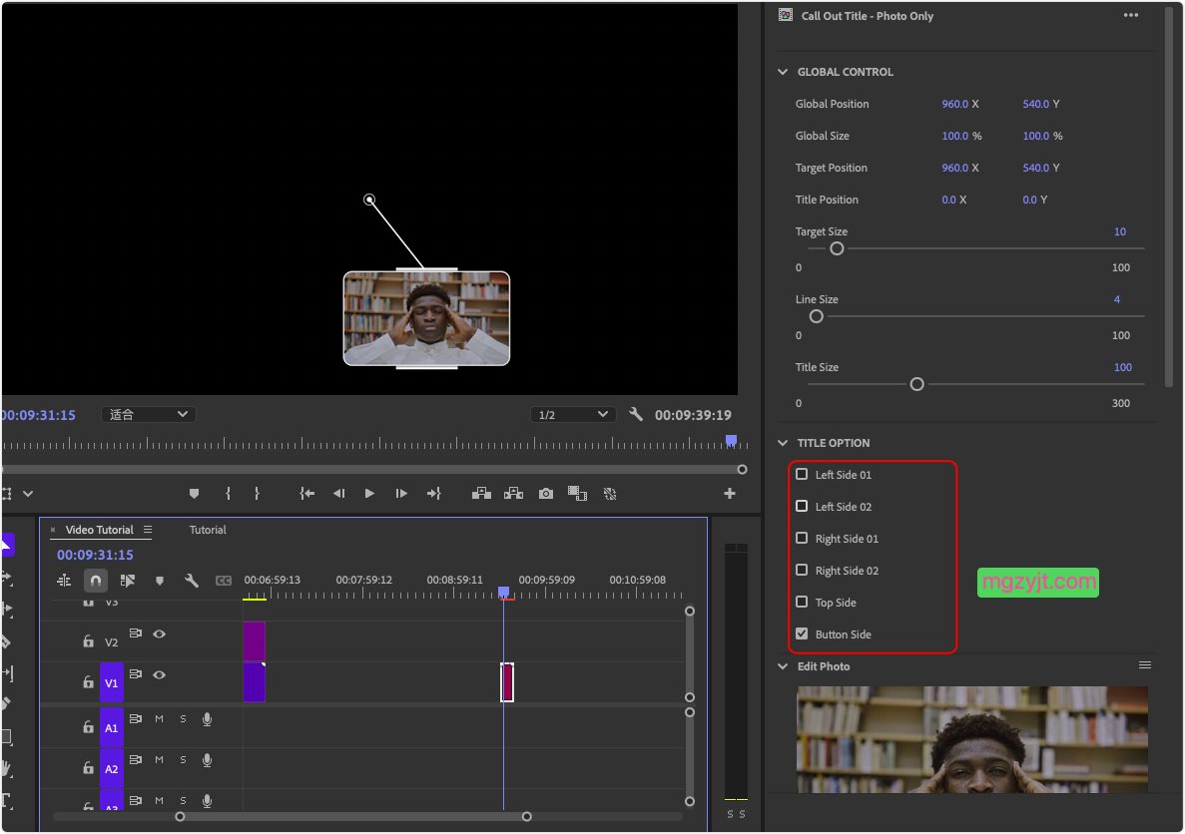Image resolution: width=1185 pixels, height=834 pixels.
Task: Enable the Left Side 01 checkbox
Action: pyautogui.click(x=802, y=475)
